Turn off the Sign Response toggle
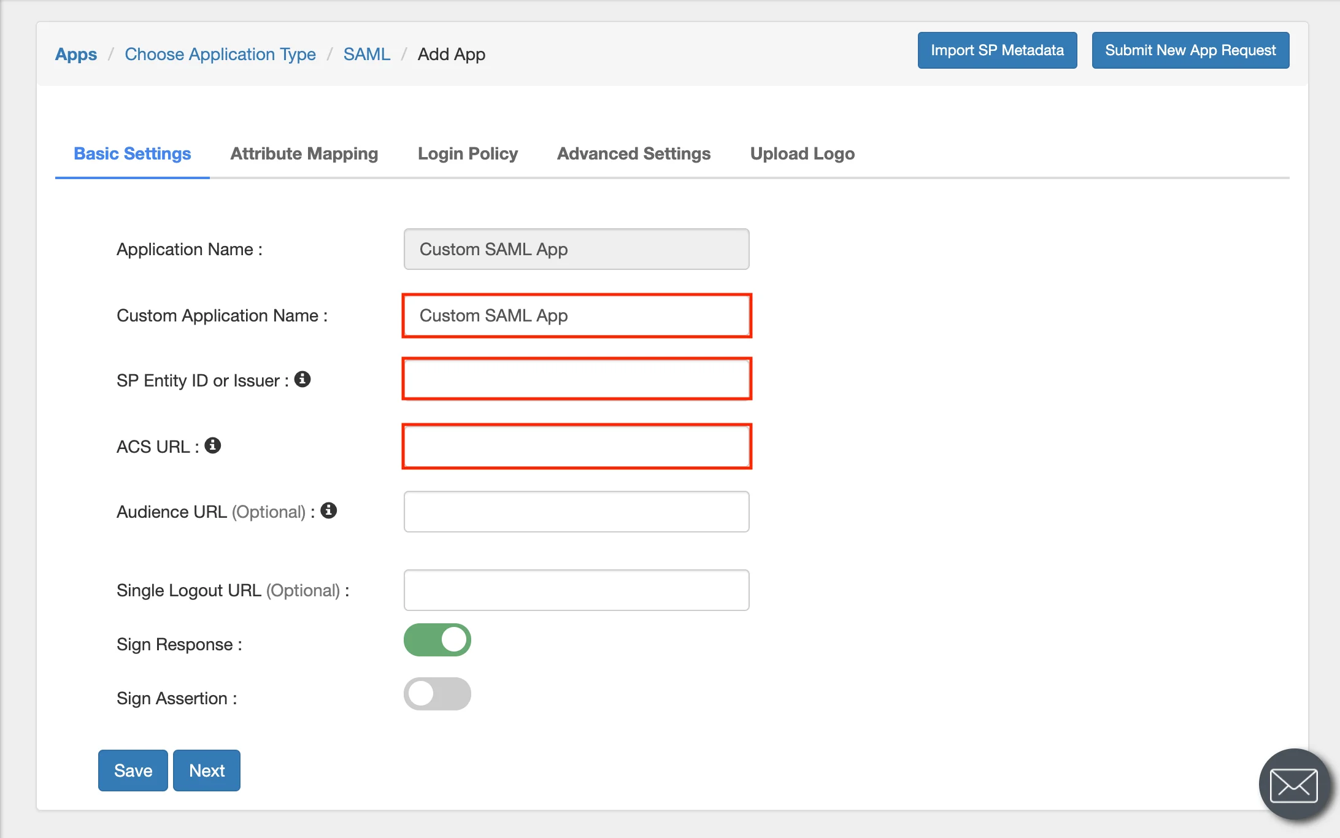Image resolution: width=1340 pixels, height=838 pixels. tap(437, 640)
